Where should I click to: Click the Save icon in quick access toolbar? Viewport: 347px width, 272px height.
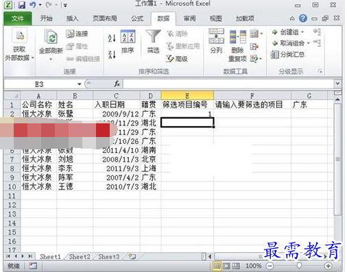point(21,5)
